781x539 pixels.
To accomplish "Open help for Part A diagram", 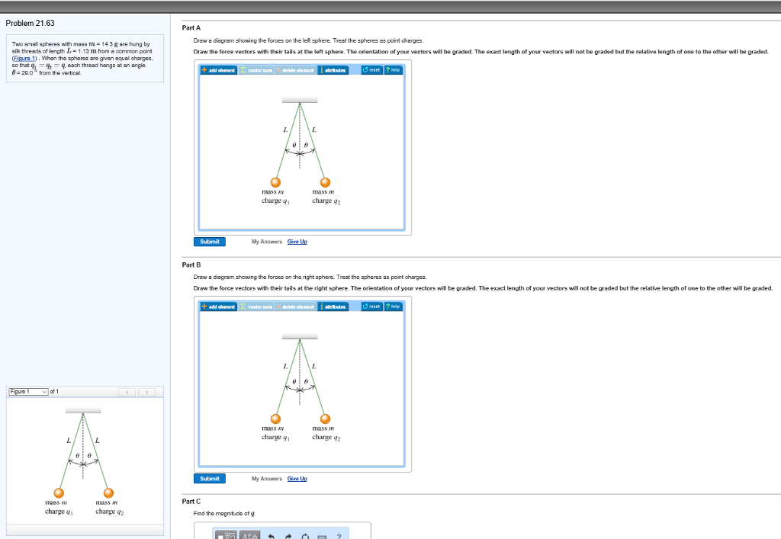I will click(393, 70).
